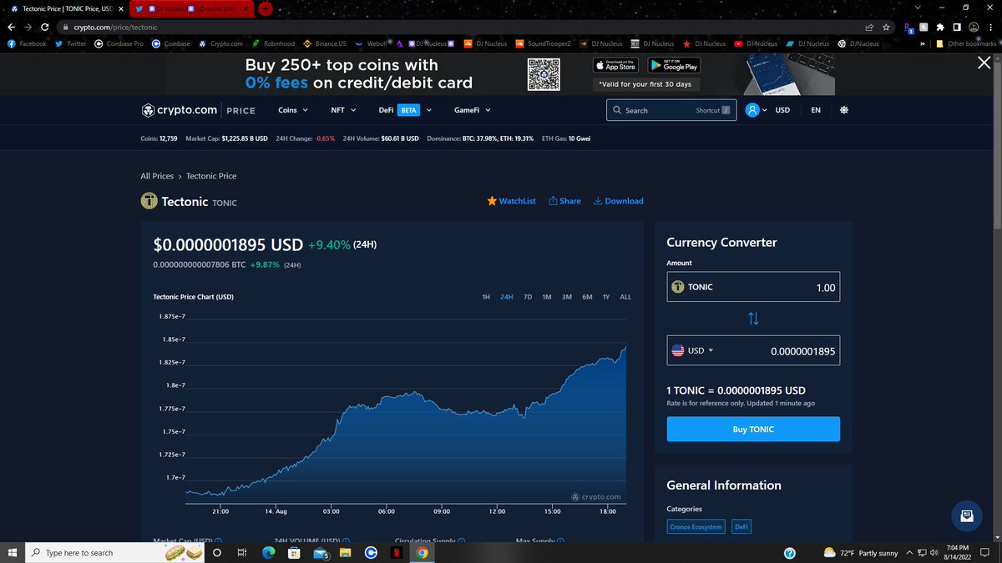Click the Share icon link
The height and width of the screenshot is (563, 1002).
pyautogui.click(x=565, y=201)
